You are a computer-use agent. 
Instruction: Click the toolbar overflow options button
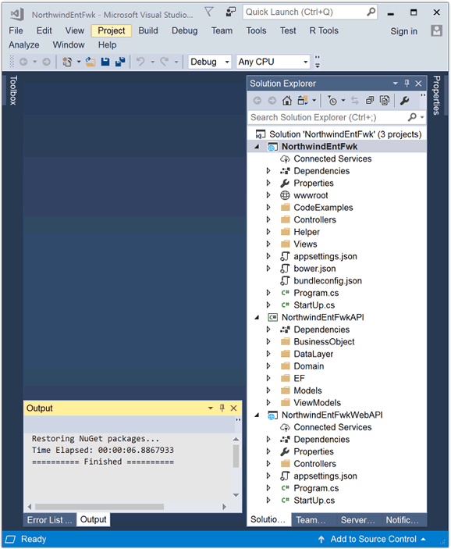(x=318, y=62)
